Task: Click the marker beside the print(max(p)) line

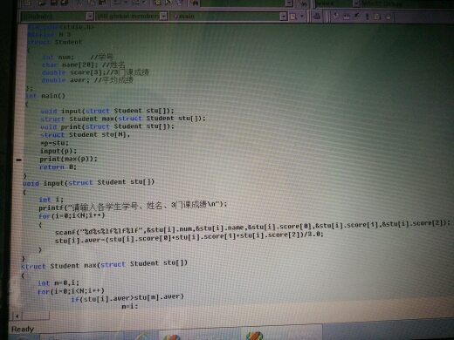Action: (x=19, y=160)
